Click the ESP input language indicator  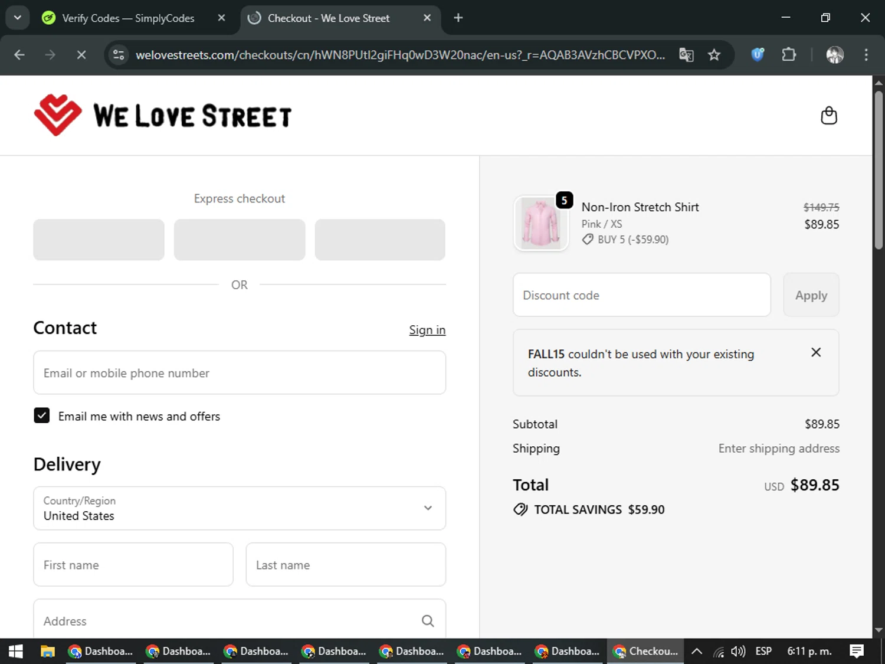763,651
